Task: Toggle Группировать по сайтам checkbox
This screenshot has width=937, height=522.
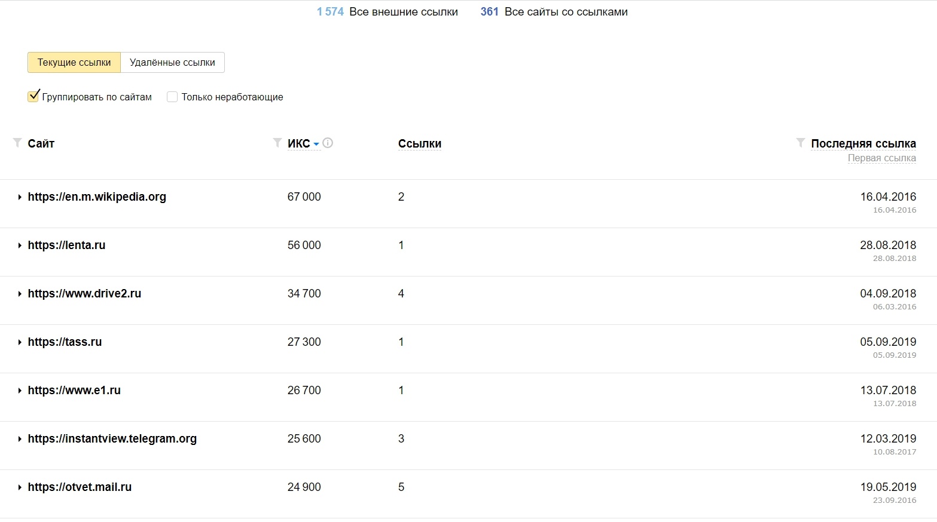Action: (33, 97)
